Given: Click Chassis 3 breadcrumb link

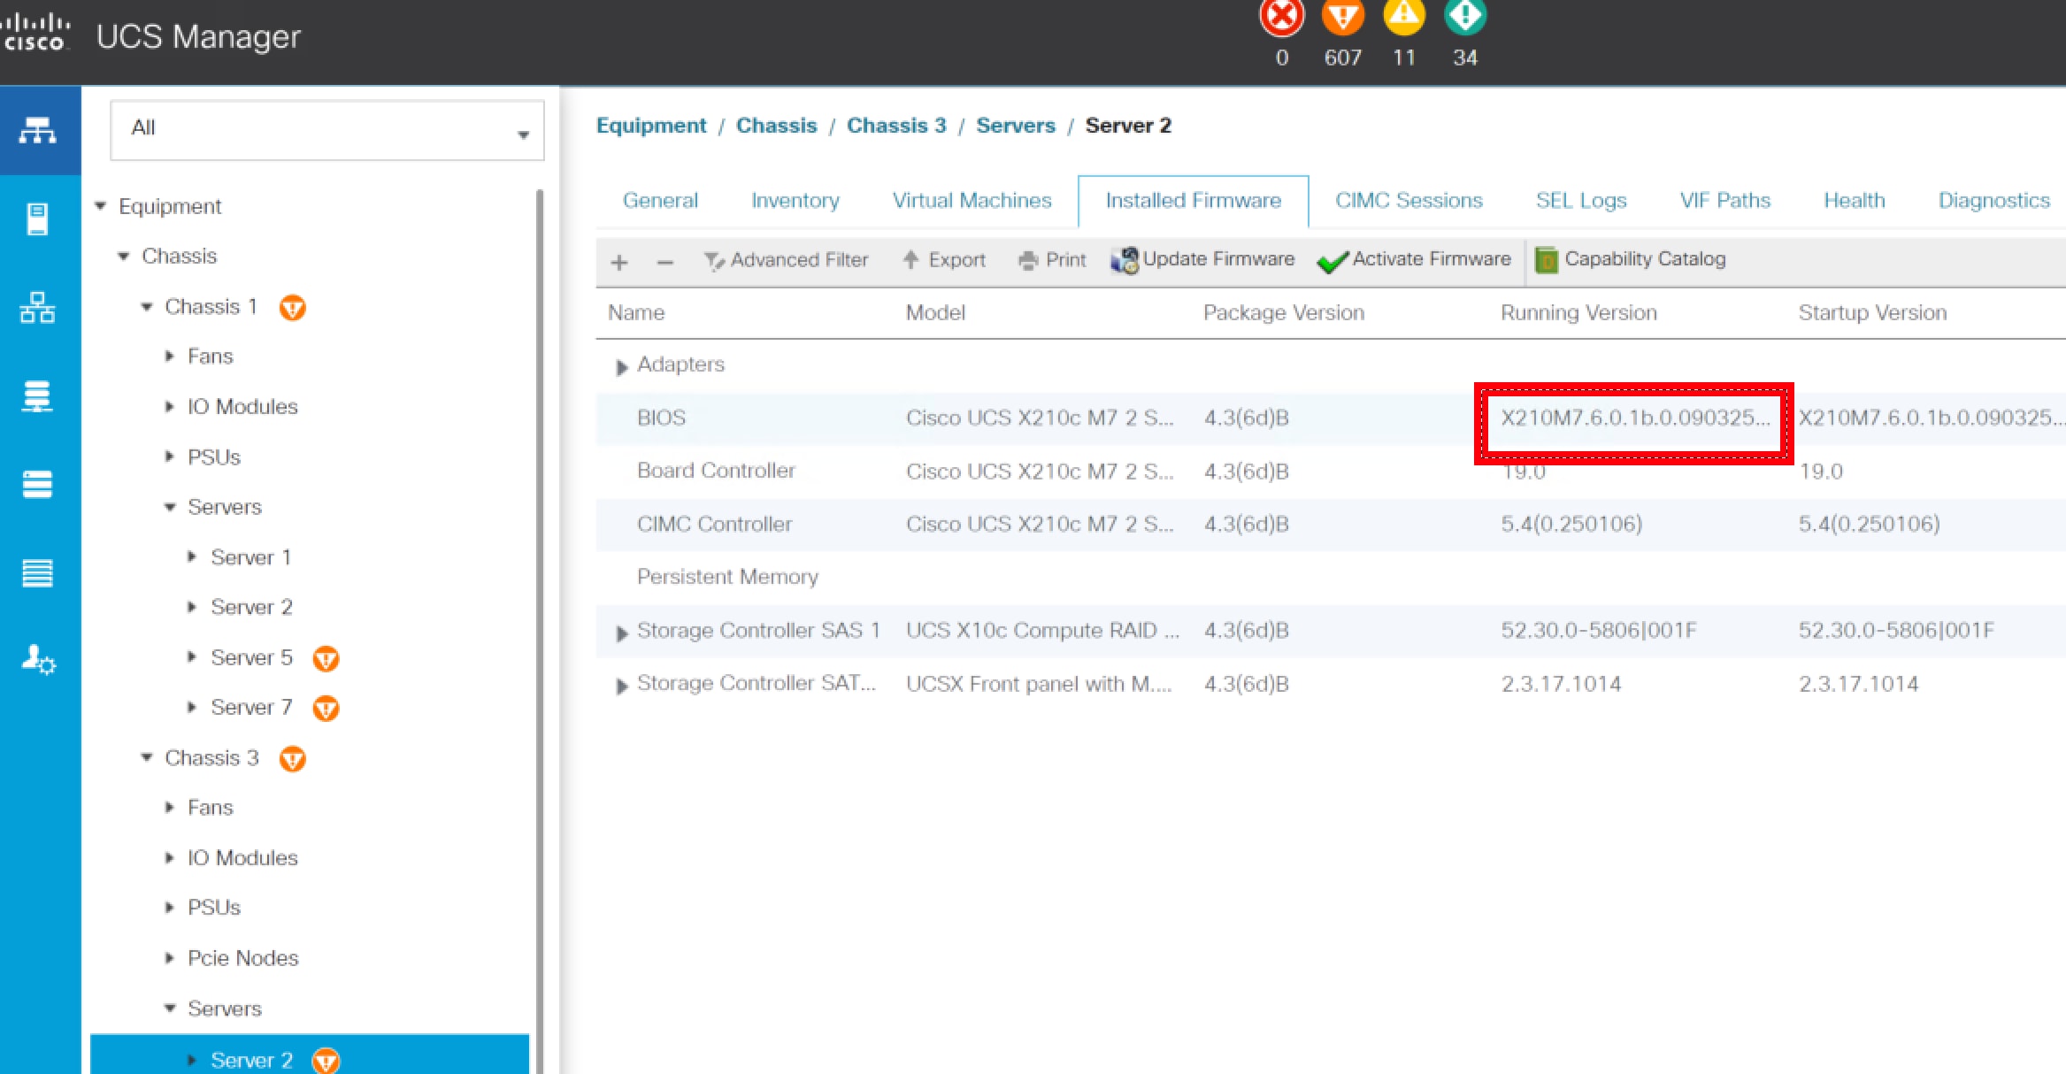Looking at the screenshot, I should pyautogui.click(x=895, y=126).
